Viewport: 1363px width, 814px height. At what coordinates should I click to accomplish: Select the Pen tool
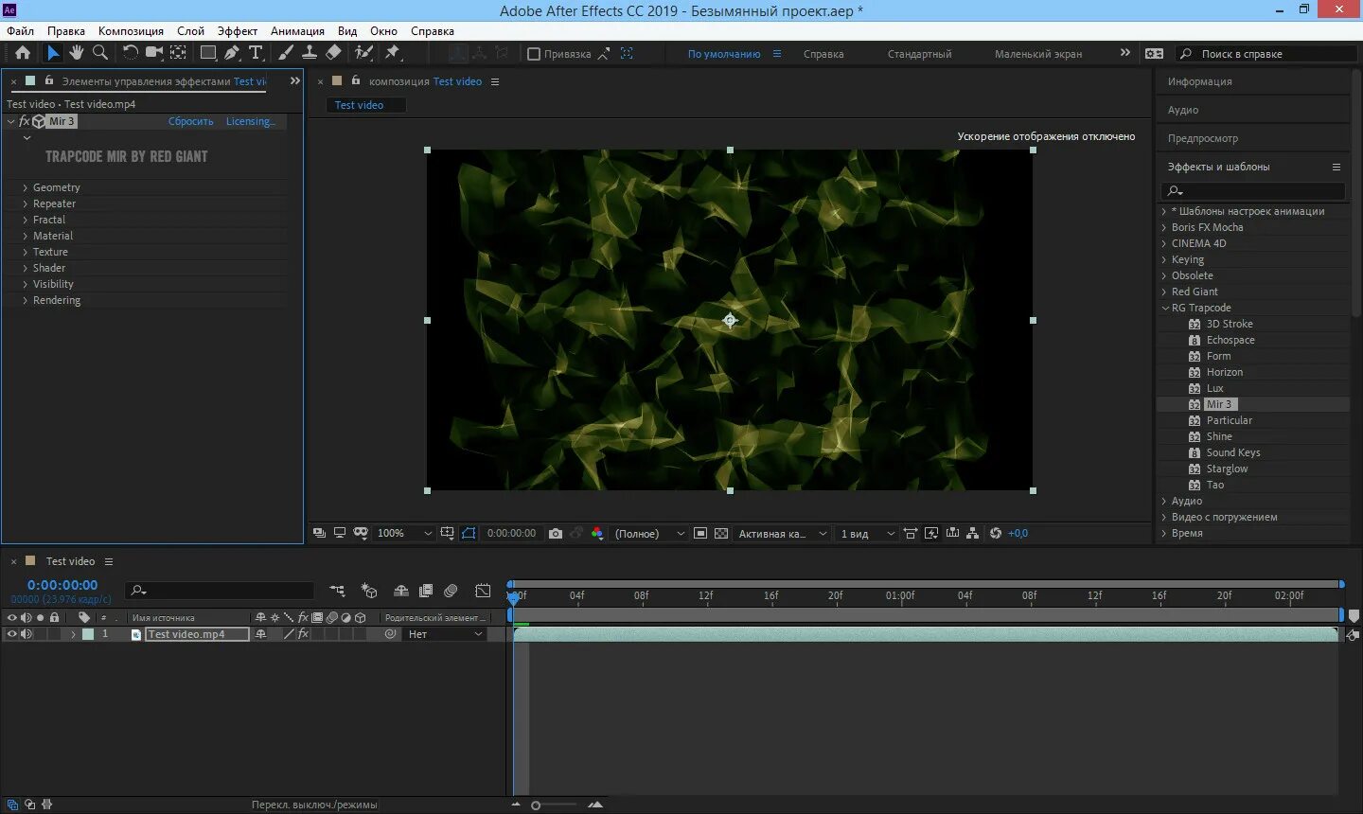point(232,53)
